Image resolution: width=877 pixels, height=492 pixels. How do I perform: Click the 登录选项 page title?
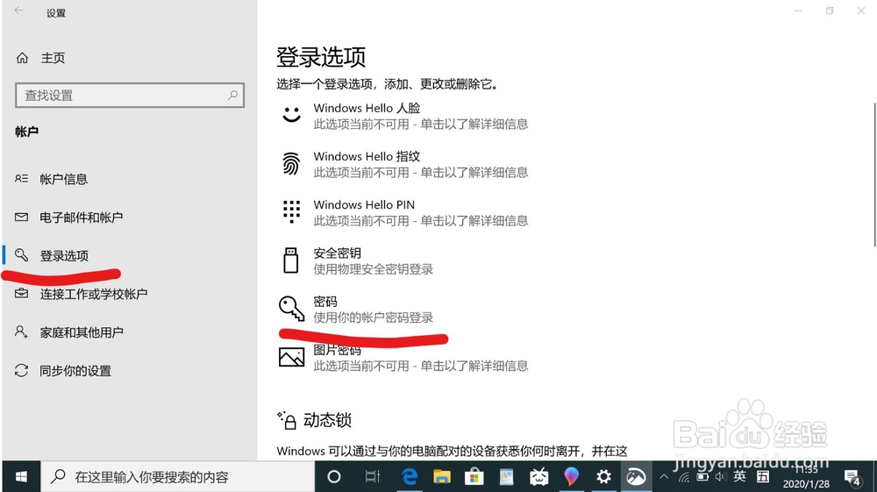[x=321, y=57]
